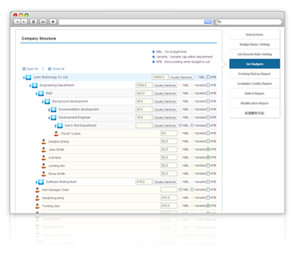Click the browser stop loading button

point(43,22)
